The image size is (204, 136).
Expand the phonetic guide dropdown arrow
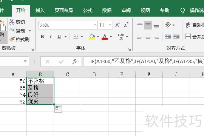pyautogui.click(x=127, y=37)
